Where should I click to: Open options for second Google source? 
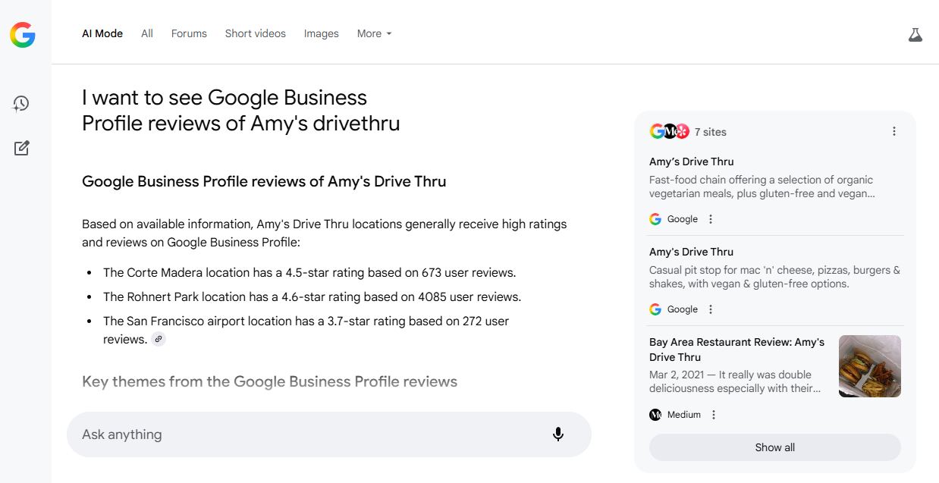[711, 309]
